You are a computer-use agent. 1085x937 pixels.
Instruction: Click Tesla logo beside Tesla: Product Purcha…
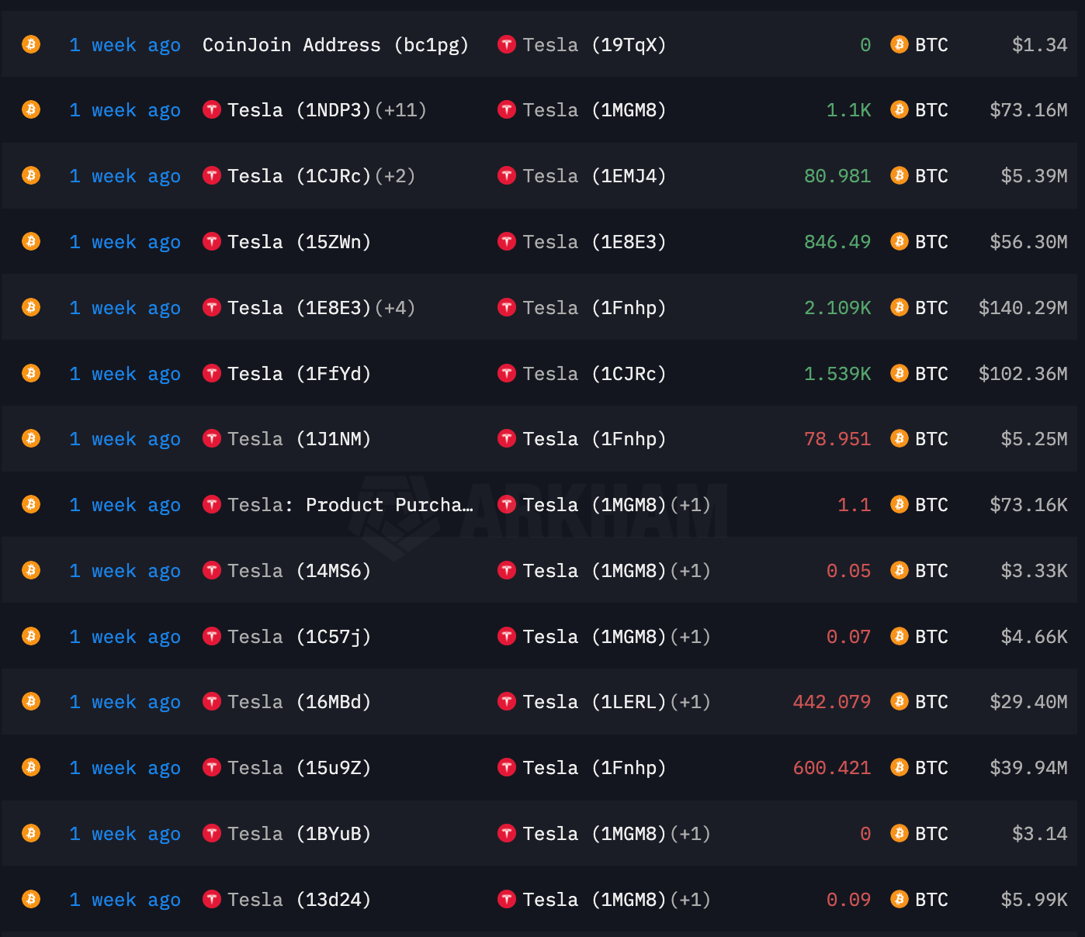pyautogui.click(x=212, y=504)
